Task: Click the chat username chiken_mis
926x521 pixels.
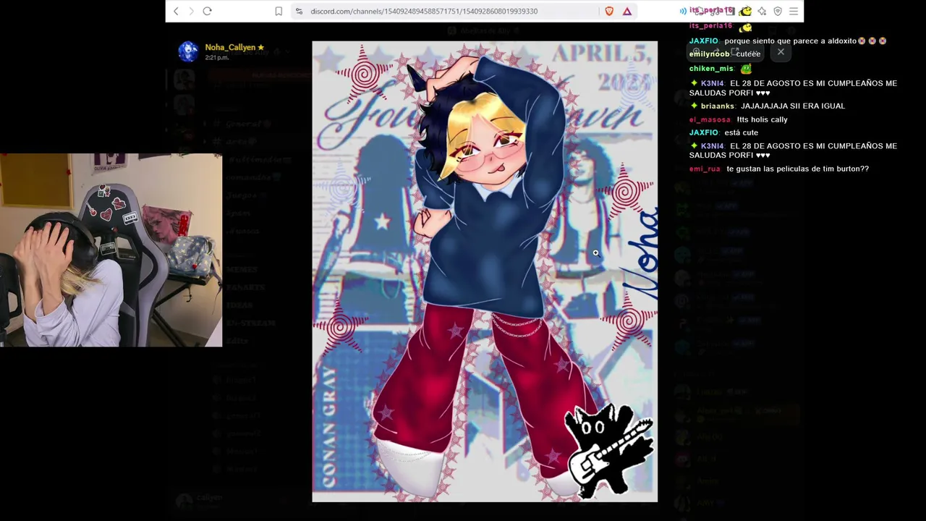Action: [711, 69]
